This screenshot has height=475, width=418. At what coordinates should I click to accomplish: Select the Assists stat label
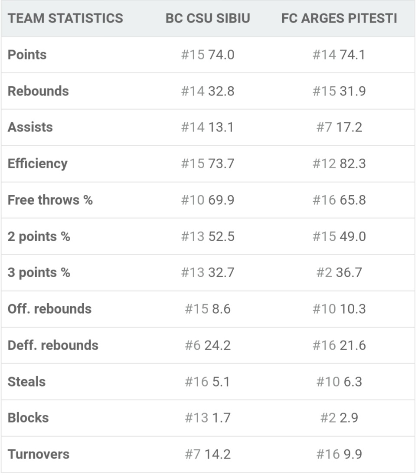(30, 127)
